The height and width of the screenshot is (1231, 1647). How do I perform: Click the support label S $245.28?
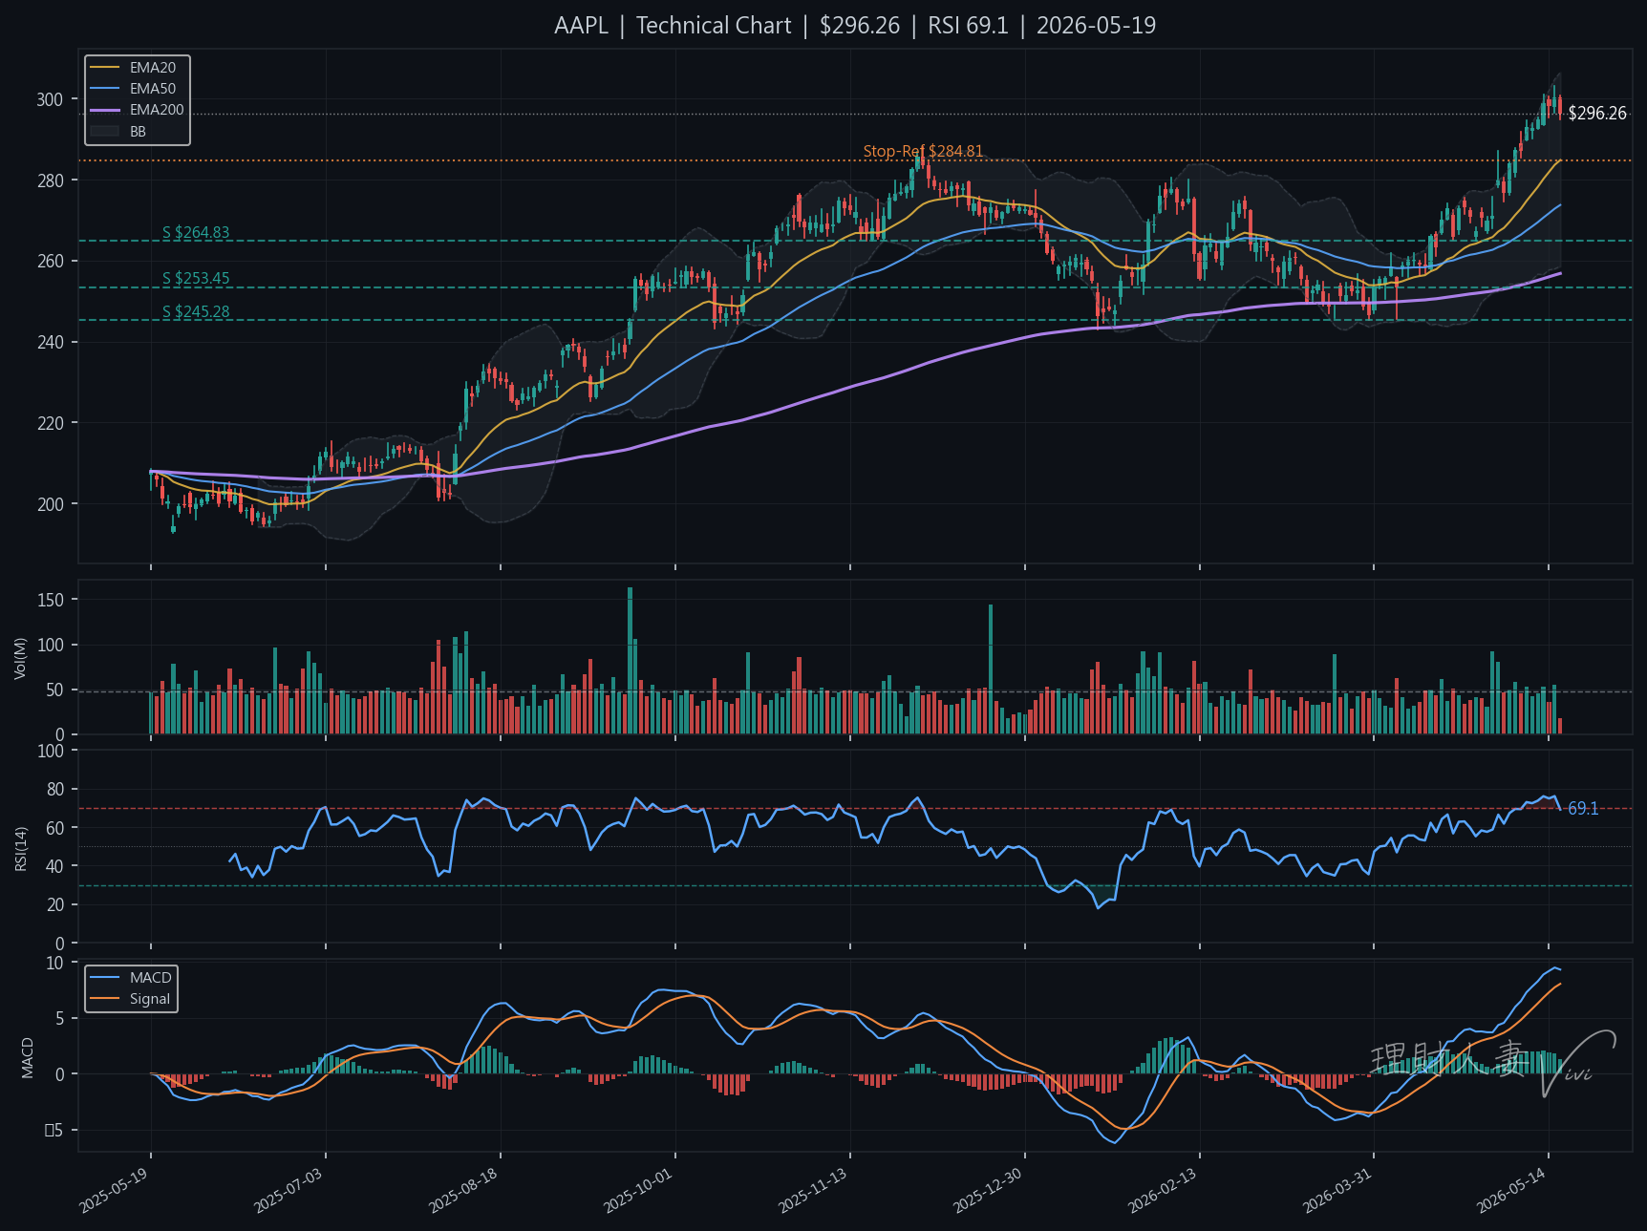click(x=196, y=311)
